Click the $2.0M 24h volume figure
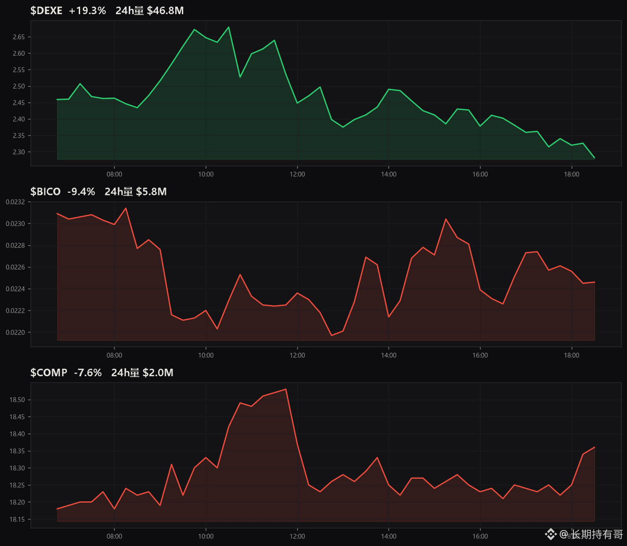Viewport: 627px width, 546px height. pyautogui.click(x=158, y=373)
